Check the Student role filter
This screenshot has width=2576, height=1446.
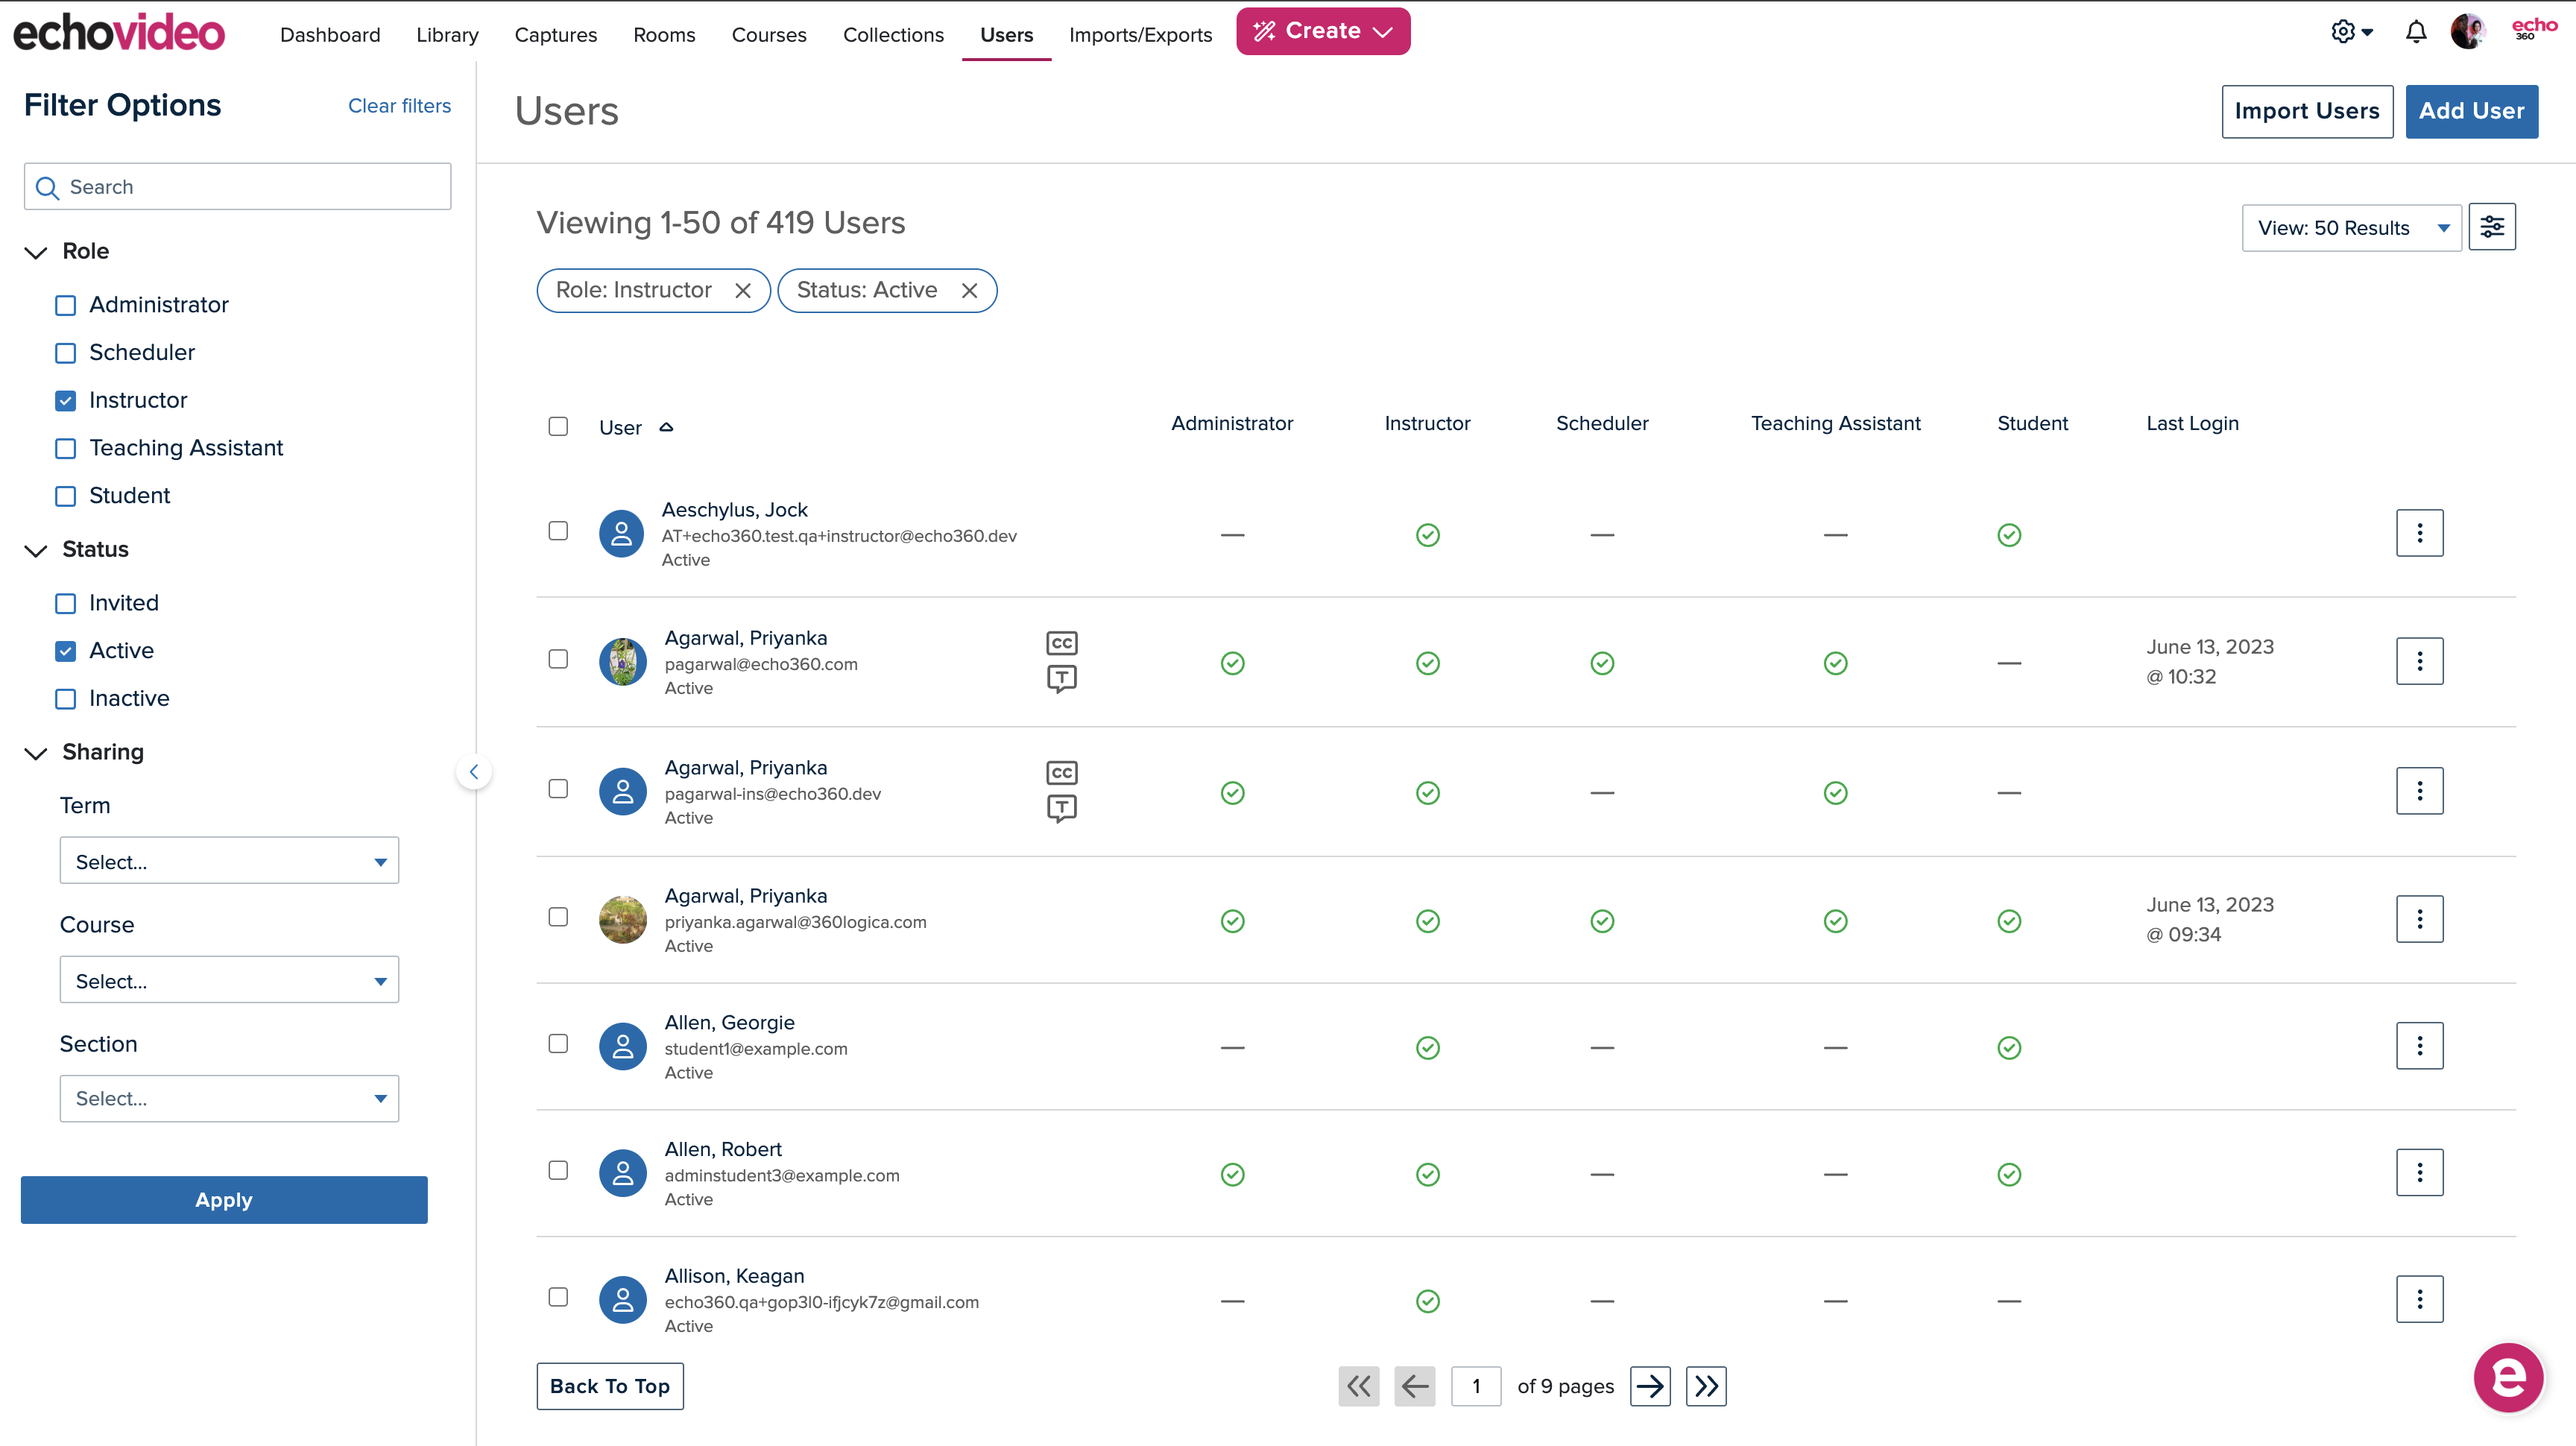65,496
